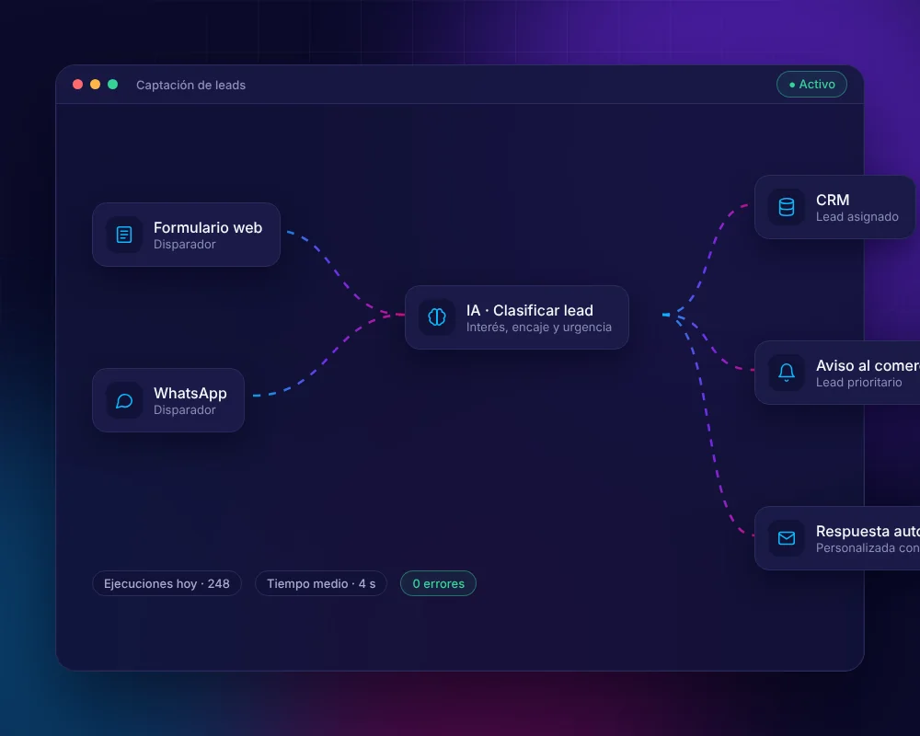Click the Ejecuciones hoy · 248 pill

click(x=167, y=583)
